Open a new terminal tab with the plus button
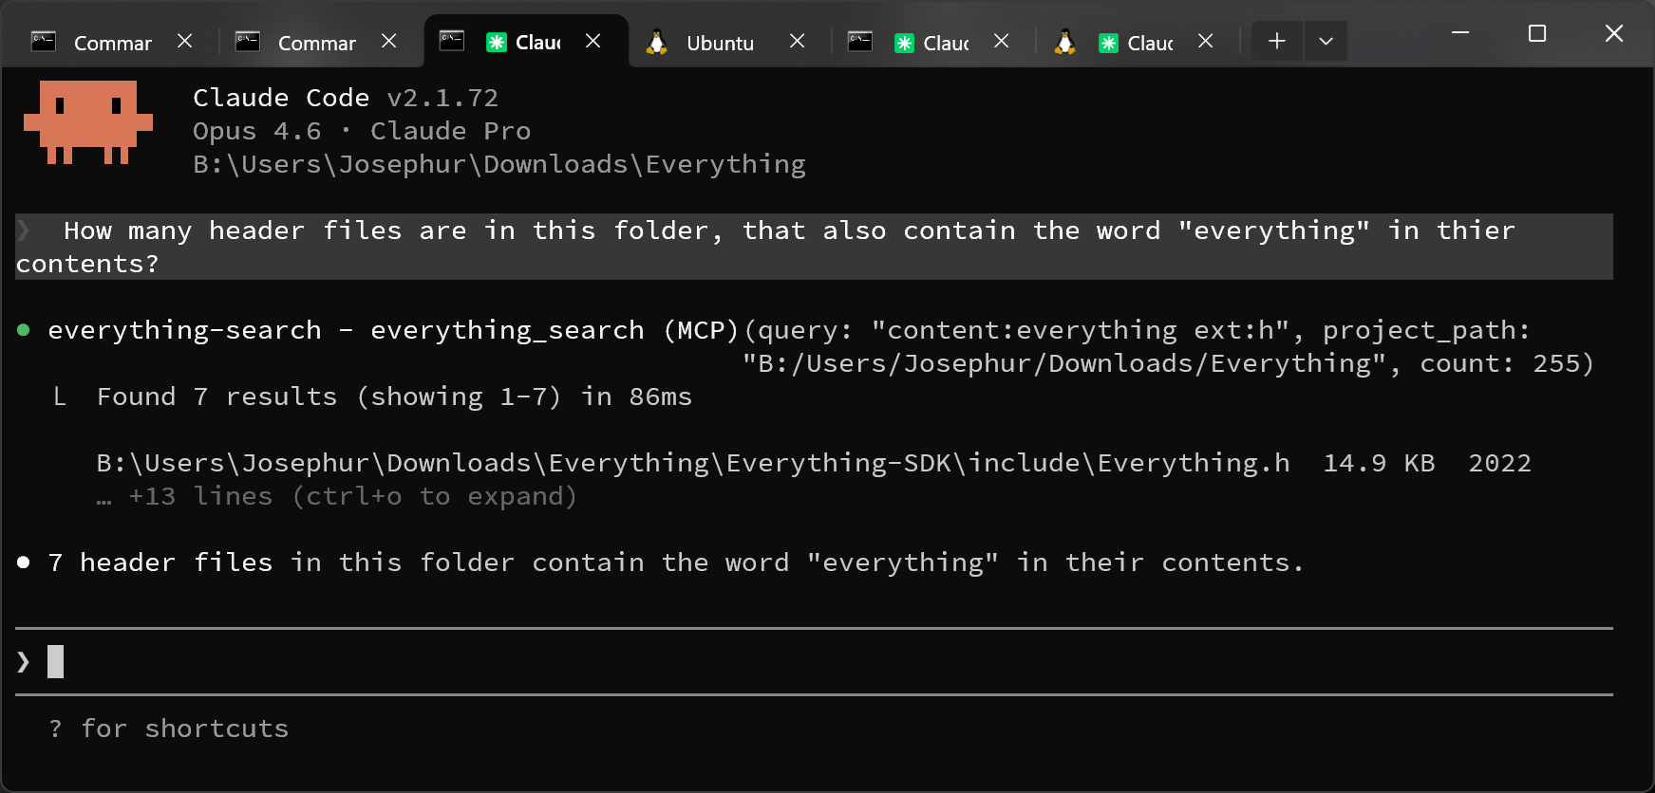Viewport: 1655px width, 793px height. click(1277, 42)
